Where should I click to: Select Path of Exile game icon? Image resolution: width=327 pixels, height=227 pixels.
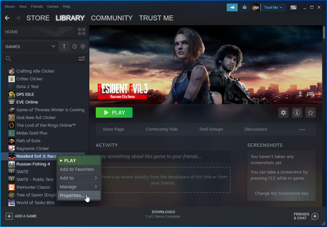(x=12, y=141)
